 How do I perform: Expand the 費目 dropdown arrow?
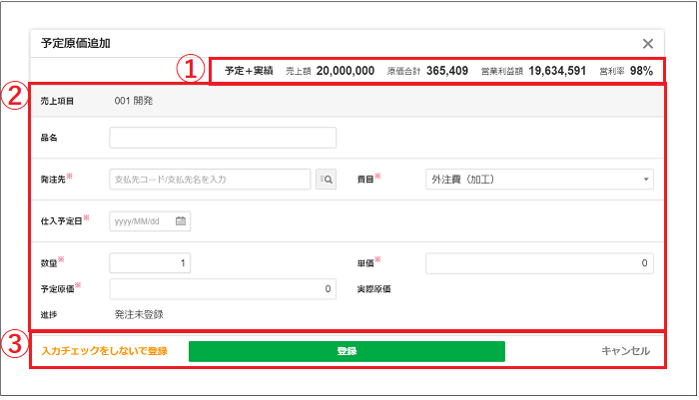646,180
